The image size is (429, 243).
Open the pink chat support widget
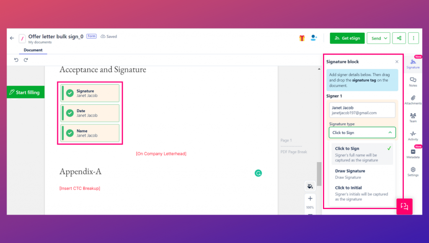404,206
